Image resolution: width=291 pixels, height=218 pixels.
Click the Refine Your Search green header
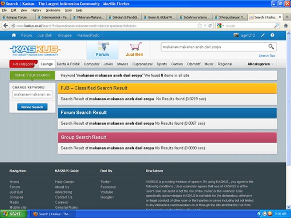(32, 75)
